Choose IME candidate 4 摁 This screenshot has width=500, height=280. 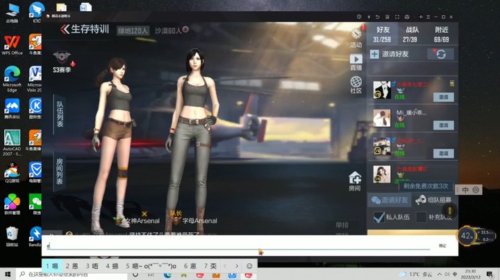(x=112, y=266)
